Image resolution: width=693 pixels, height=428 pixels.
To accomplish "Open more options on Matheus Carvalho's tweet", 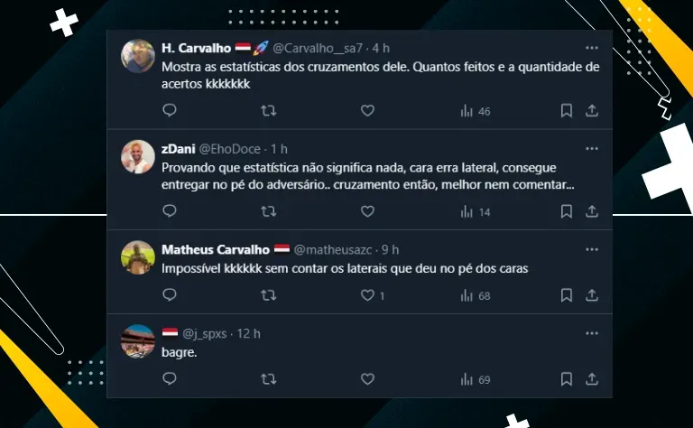I will [592, 249].
